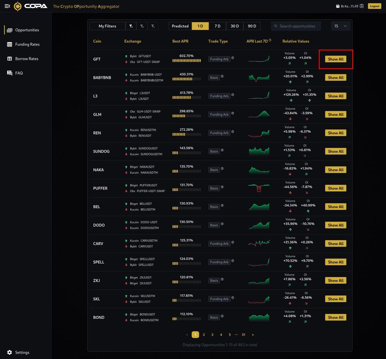Go to the next page arrow
386x359 pixels.
[253, 335]
